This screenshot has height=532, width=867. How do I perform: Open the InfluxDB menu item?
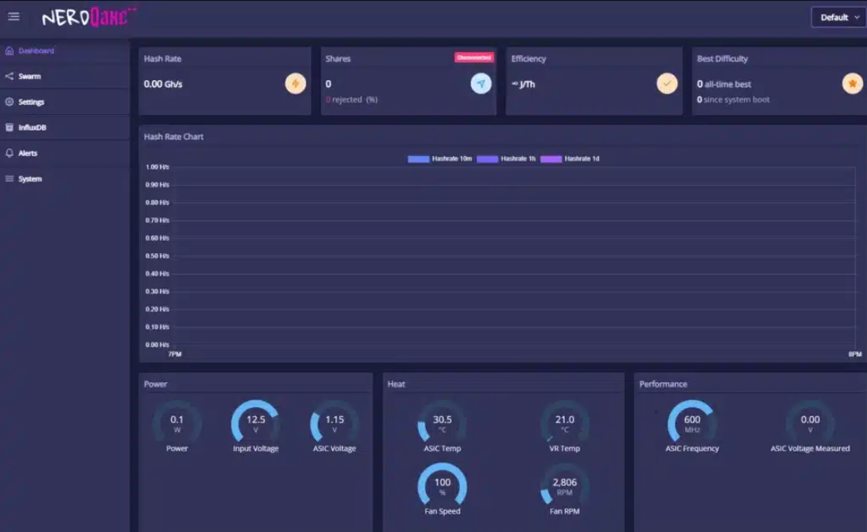coord(32,127)
